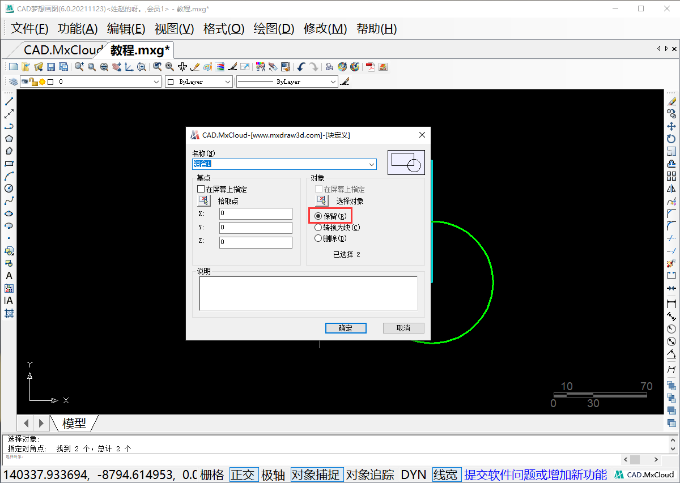Open the 格式(O) menu
This screenshot has height=483, width=680.
coord(224,29)
